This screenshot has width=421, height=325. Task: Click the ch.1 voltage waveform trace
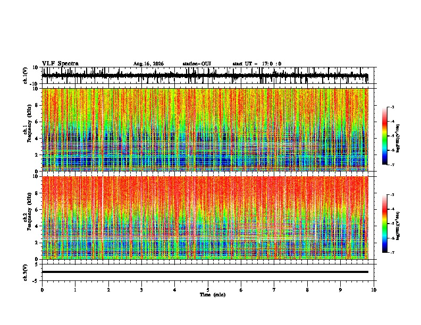(205, 75)
